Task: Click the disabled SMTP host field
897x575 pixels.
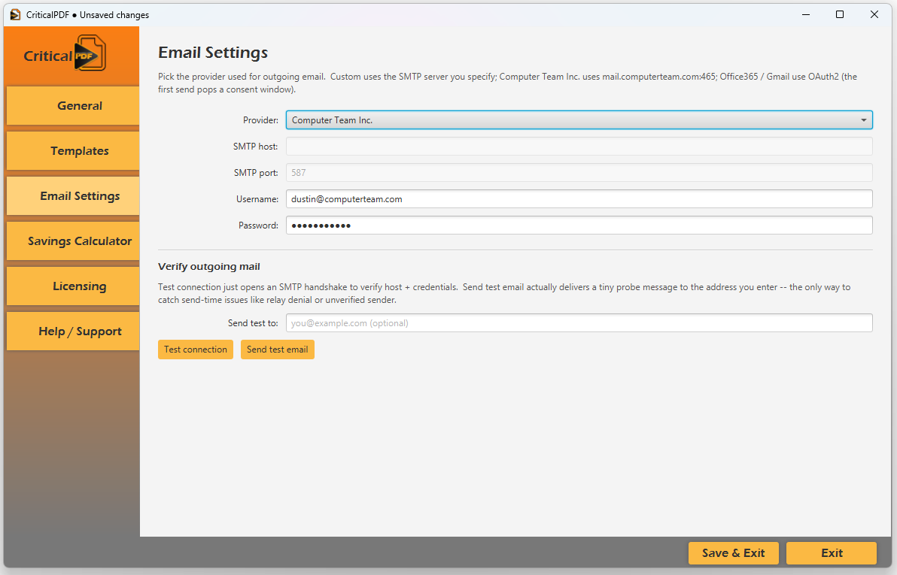Action: pos(579,147)
